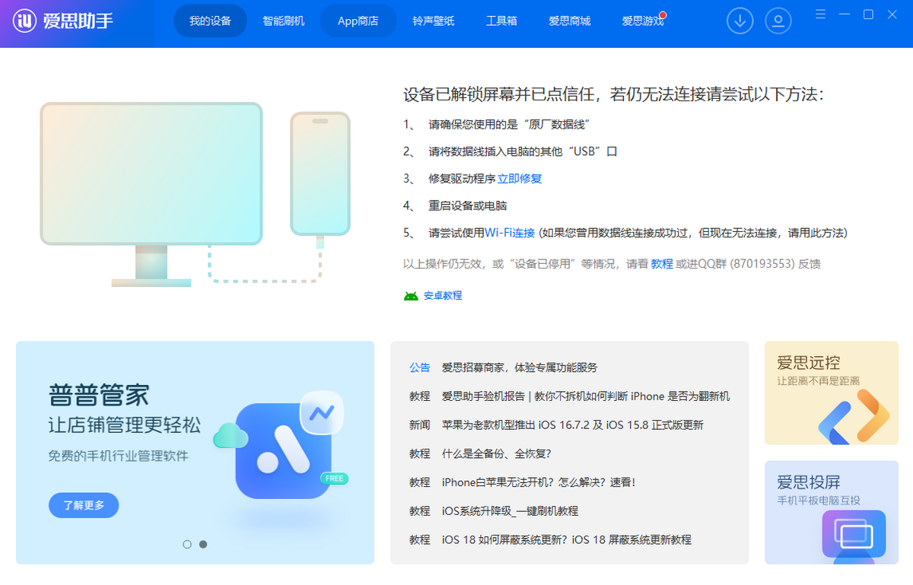
Task: Click the red notification dot on 爱思游戏
Action: tap(663, 15)
